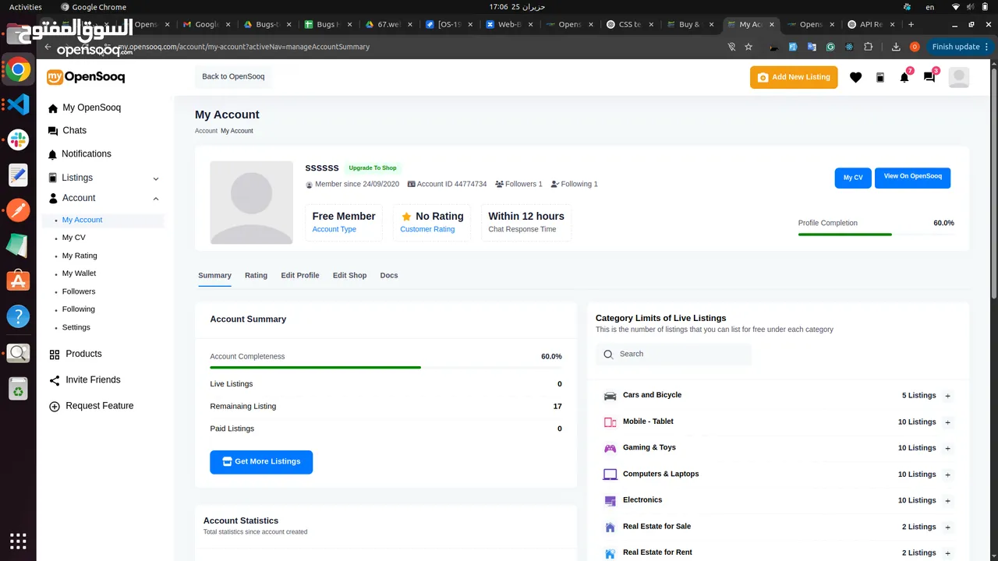
Task: Click the Get More Listings button
Action: tap(261, 462)
